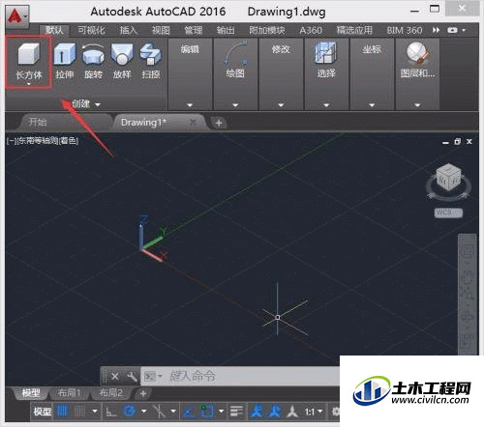Toggle object snap tracking status icon

click(189, 412)
